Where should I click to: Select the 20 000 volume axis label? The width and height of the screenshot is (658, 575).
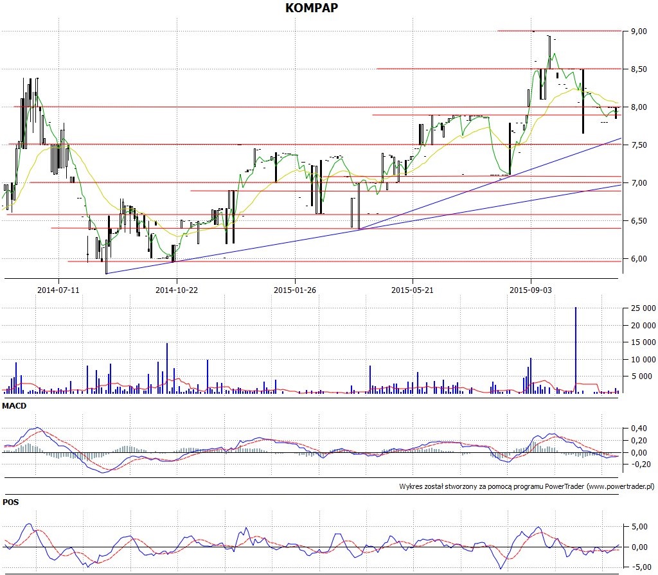pos(643,325)
